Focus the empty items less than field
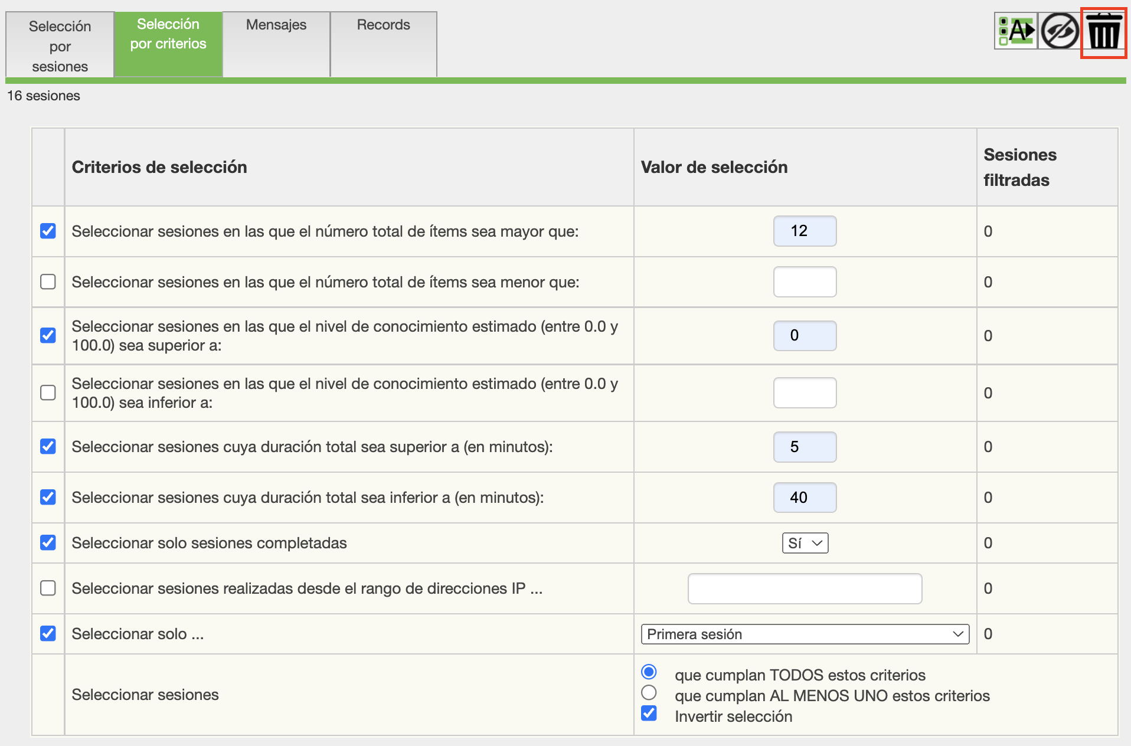The height and width of the screenshot is (746, 1131). coord(805,282)
